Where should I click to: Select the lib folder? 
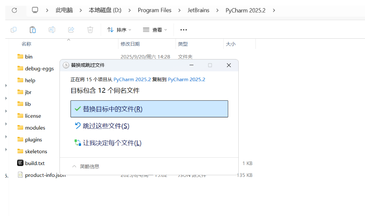coord(24,104)
